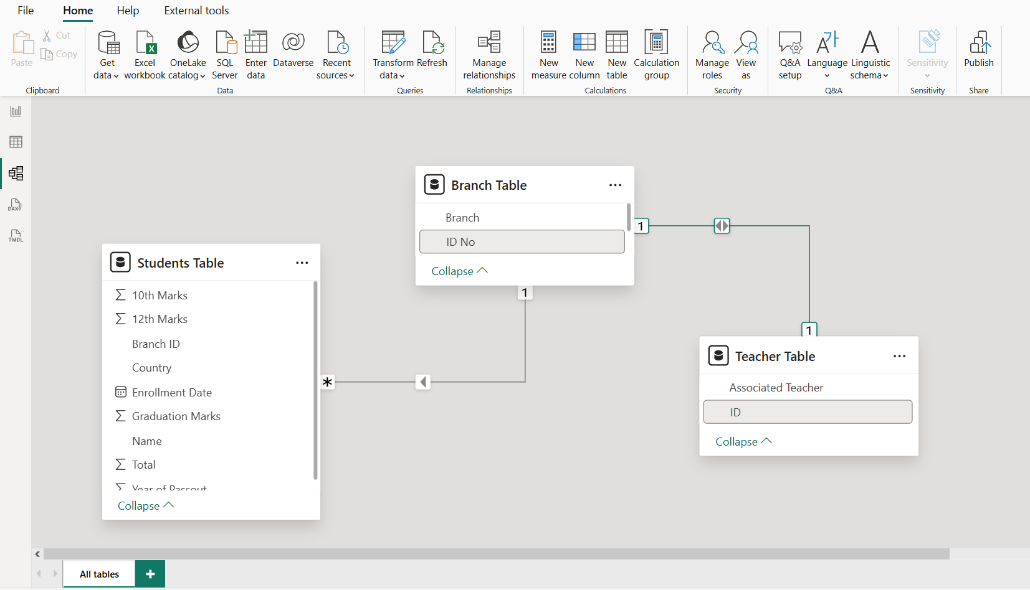Publish the report
Screen dimensions: 1030x590
coord(978,53)
